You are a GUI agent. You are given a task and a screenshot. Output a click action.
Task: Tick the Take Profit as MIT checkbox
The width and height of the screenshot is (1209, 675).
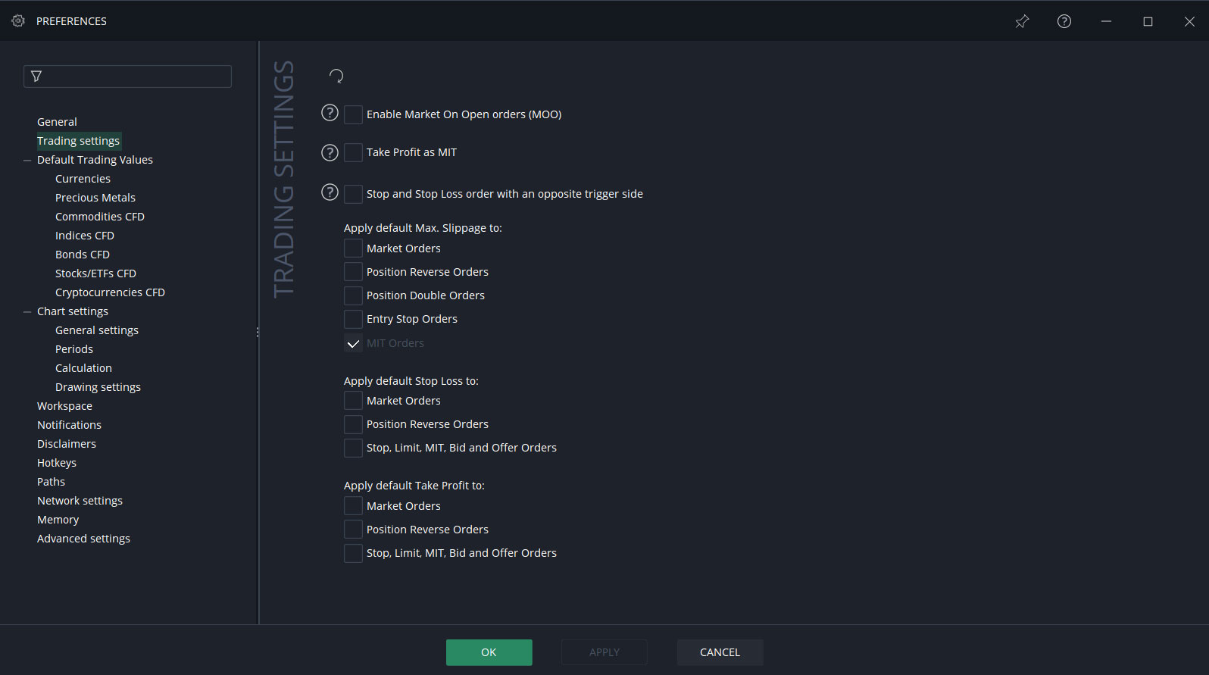click(353, 152)
